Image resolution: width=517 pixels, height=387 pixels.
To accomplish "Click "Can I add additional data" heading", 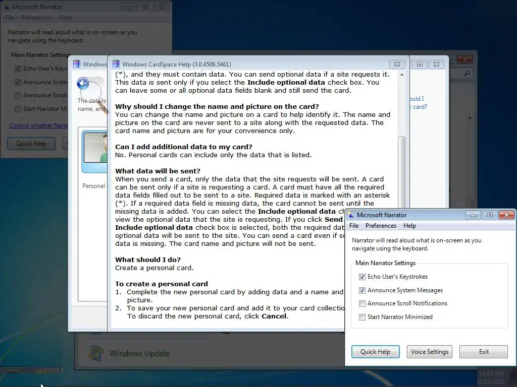I will pos(184,147).
